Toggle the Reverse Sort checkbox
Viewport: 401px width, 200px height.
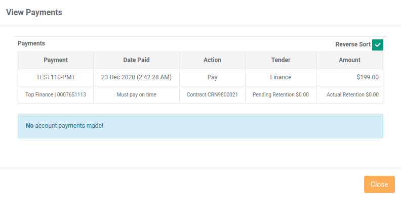click(x=378, y=45)
